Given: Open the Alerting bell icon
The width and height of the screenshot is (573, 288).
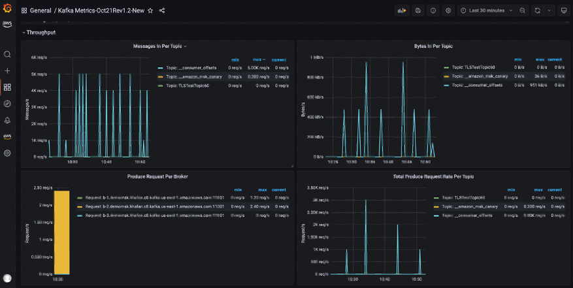Looking at the screenshot, I should click(7, 120).
